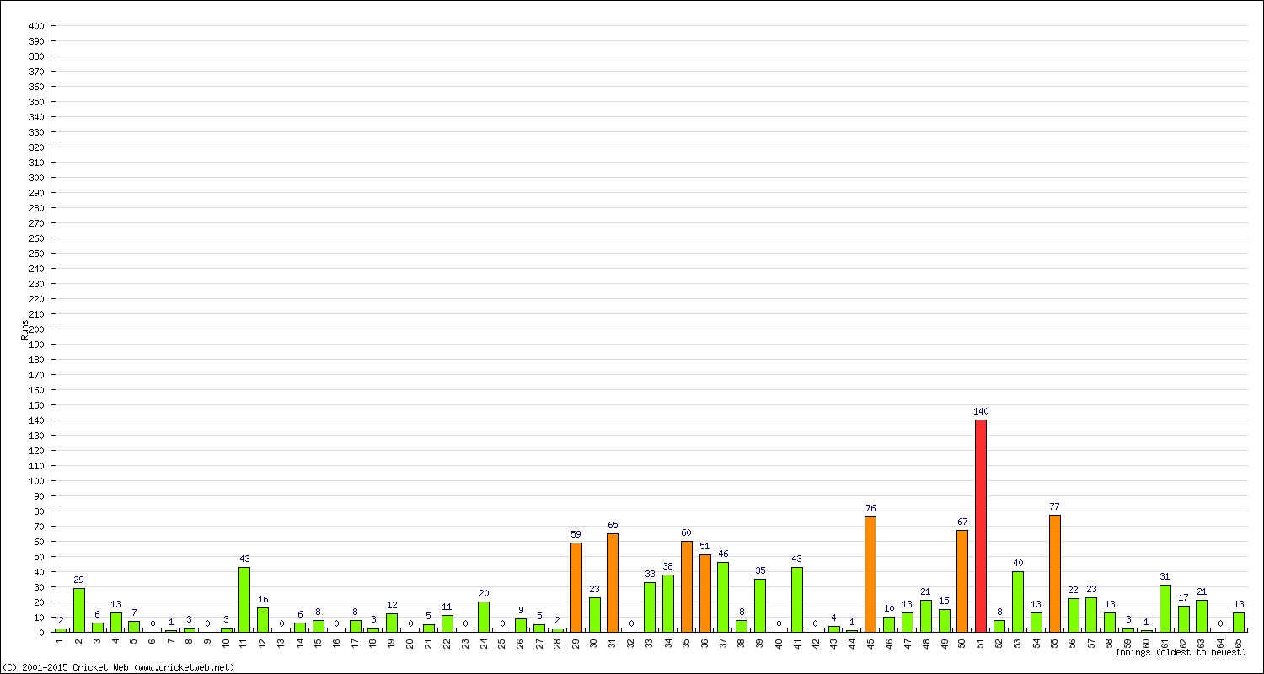
Task: Select the y-axis tick label 300
Action: (x=35, y=178)
